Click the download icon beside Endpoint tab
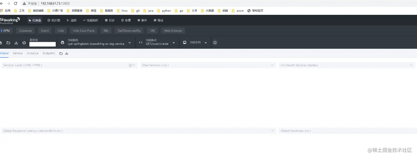 tap(67, 54)
